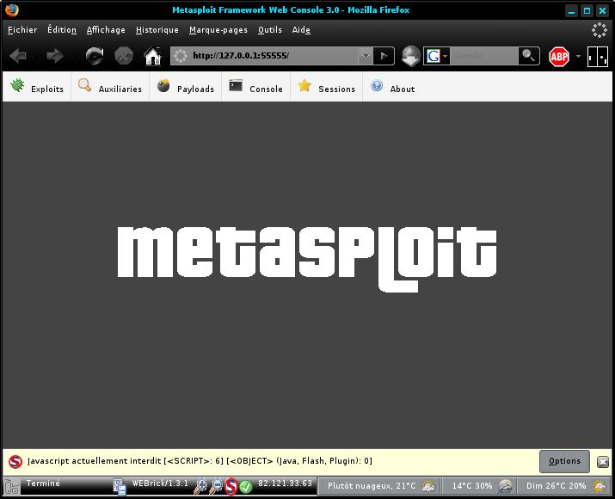The height and width of the screenshot is (499, 615).
Task: Click the 'Dim 26°C 20%' forecast entry
Action: [556, 486]
